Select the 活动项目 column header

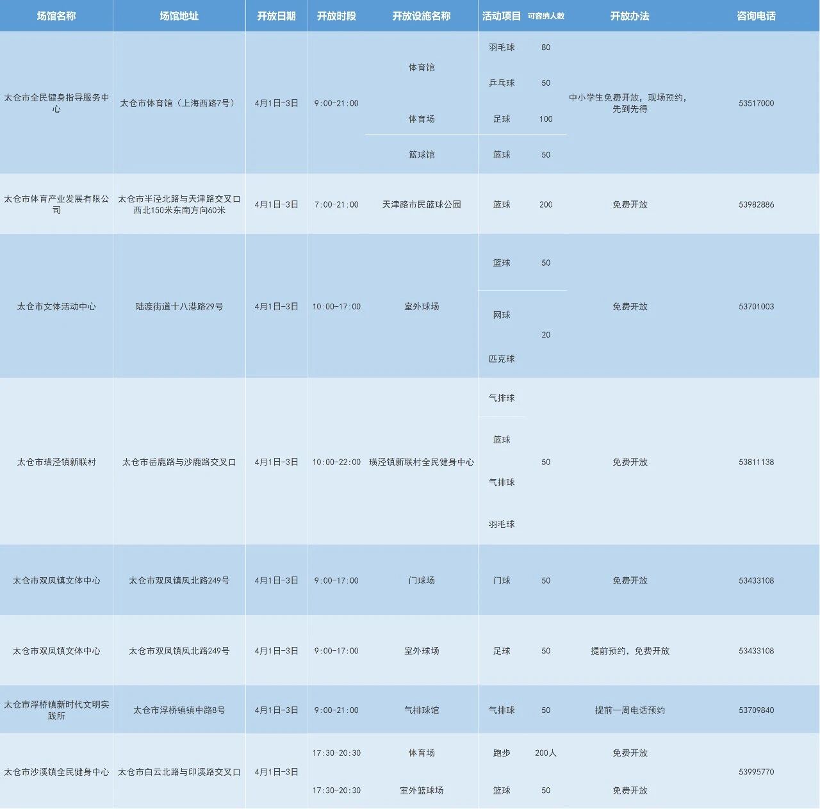point(502,16)
